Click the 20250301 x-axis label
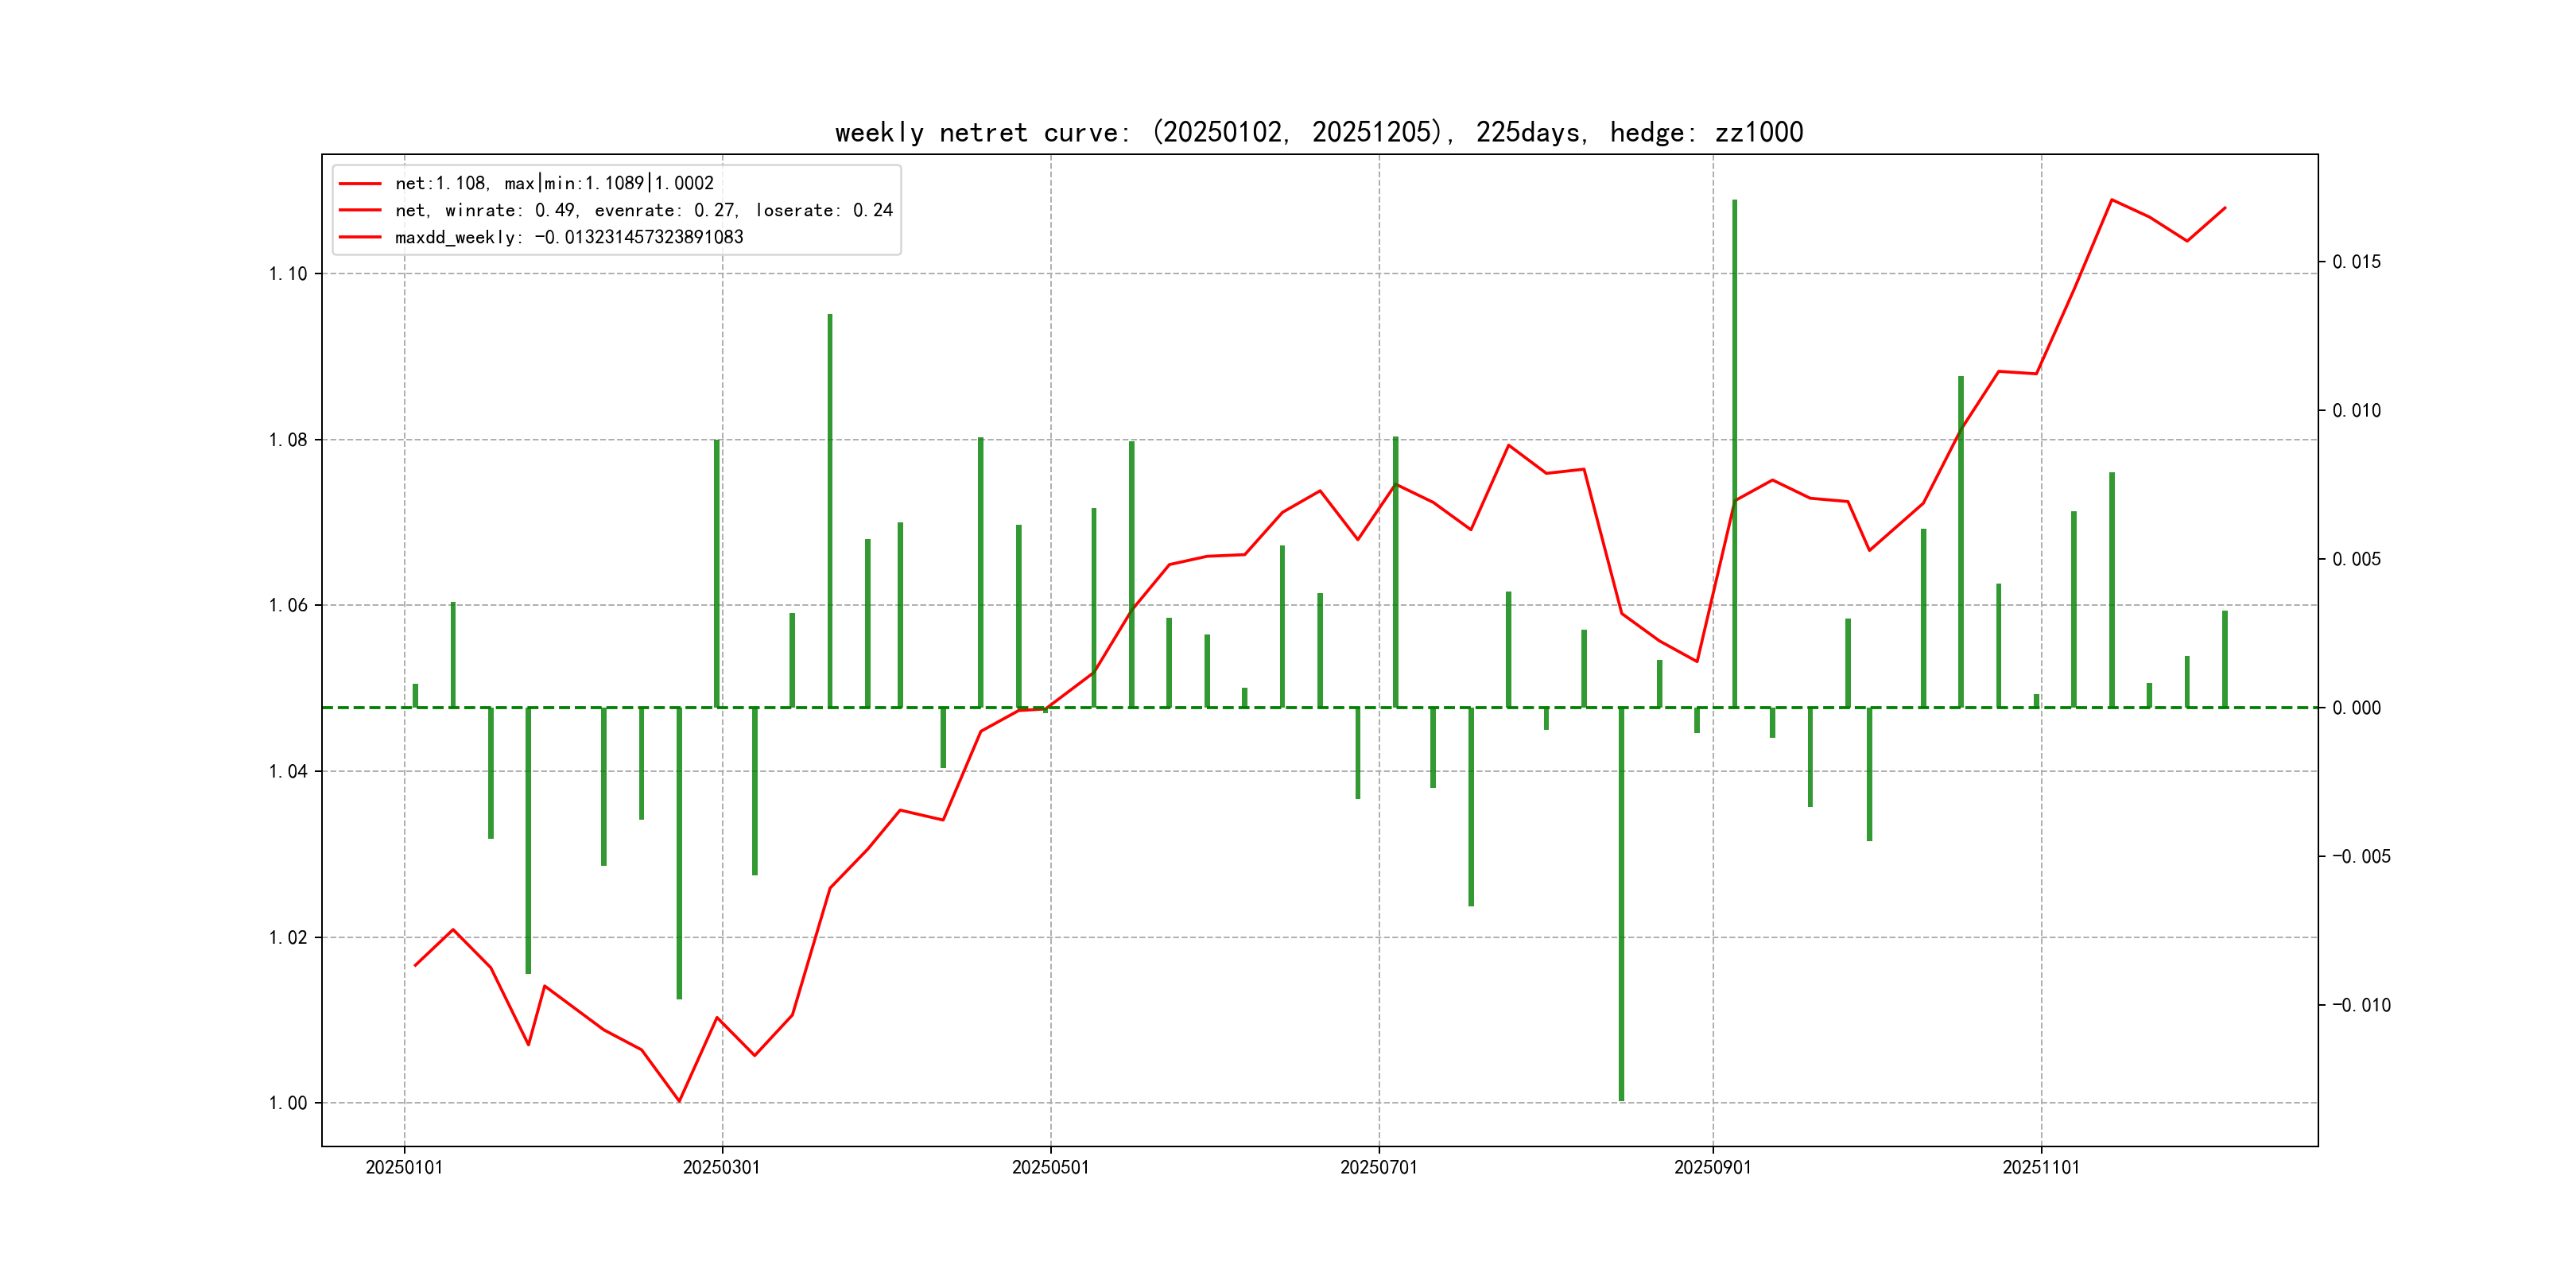The image size is (2576, 1288). click(x=721, y=1167)
